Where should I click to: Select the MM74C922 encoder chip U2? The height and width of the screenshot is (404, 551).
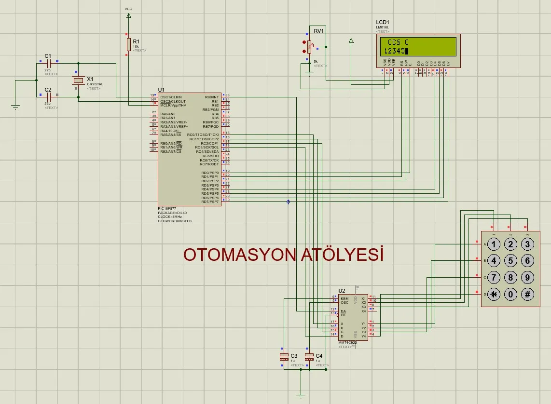pyautogui.click(x=353, y=317)
